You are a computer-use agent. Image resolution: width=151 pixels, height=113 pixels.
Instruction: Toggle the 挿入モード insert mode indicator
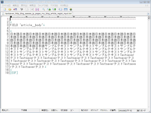click(141, 111)
